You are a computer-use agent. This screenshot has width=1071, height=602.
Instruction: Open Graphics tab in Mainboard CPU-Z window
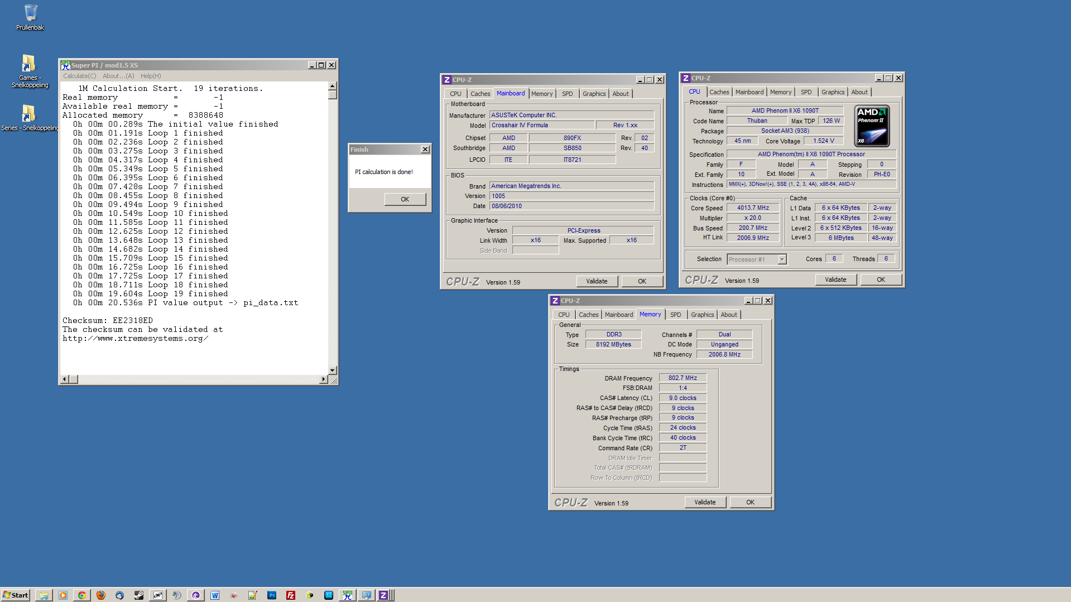[594, 94]
